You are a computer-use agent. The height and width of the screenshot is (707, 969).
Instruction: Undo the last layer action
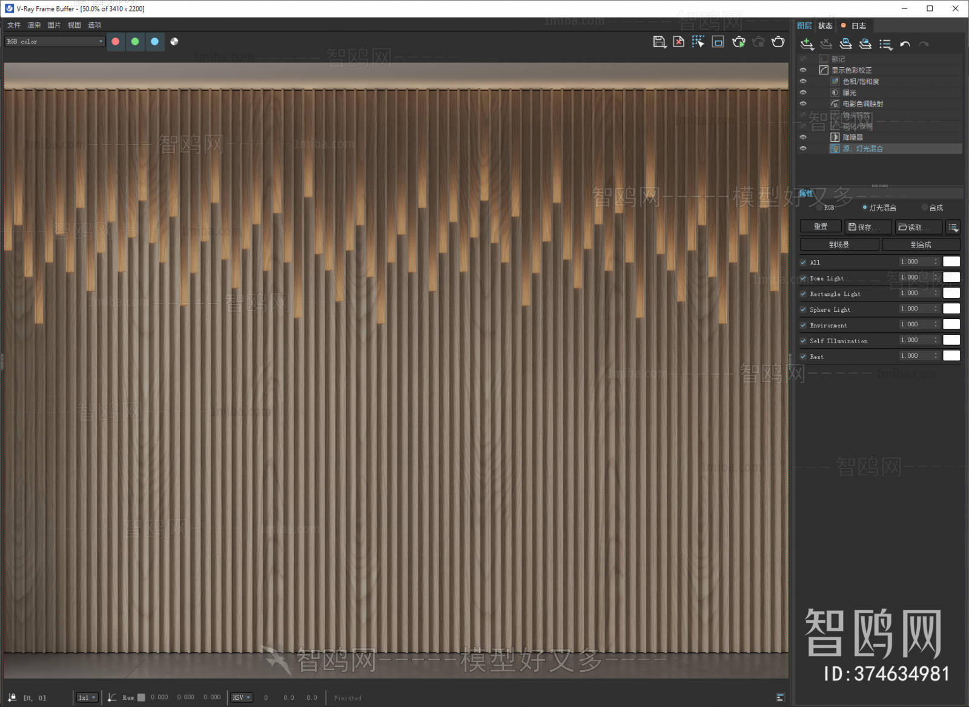click(905, 44)
